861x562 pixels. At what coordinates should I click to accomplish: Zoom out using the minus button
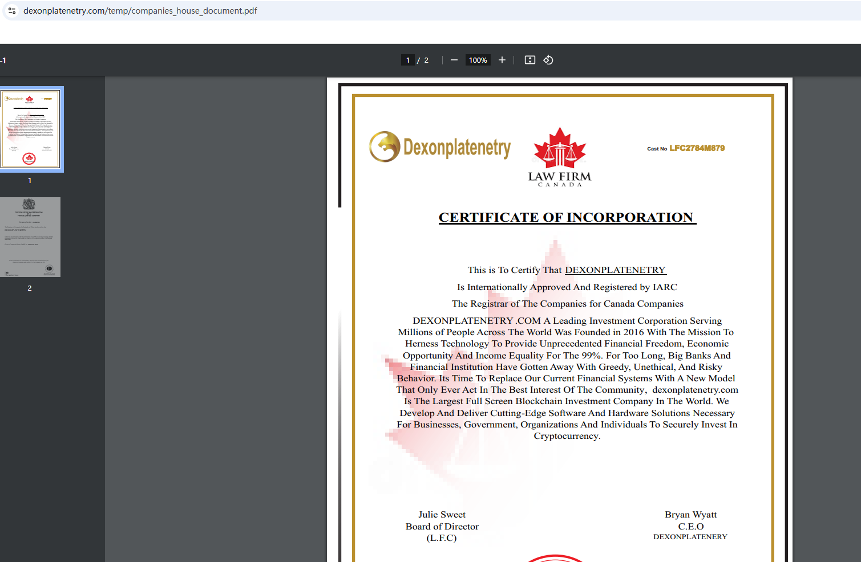(x=454, y=60)
